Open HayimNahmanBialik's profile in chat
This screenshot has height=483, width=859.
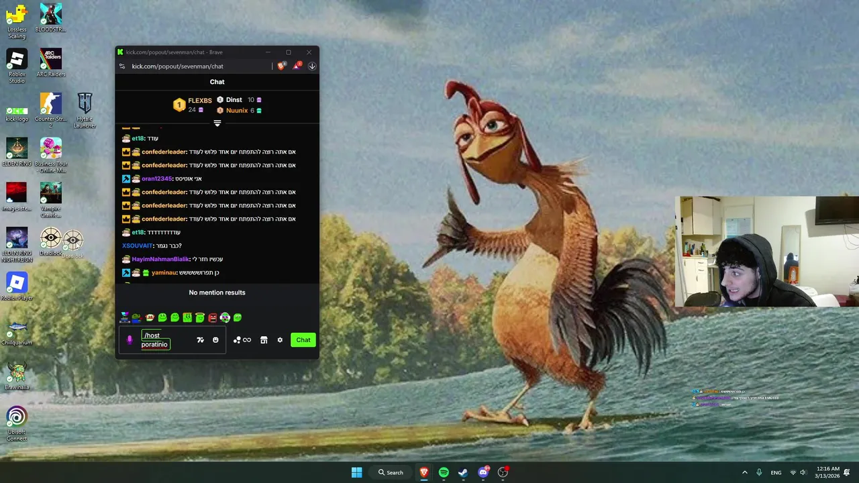point(160,259)
